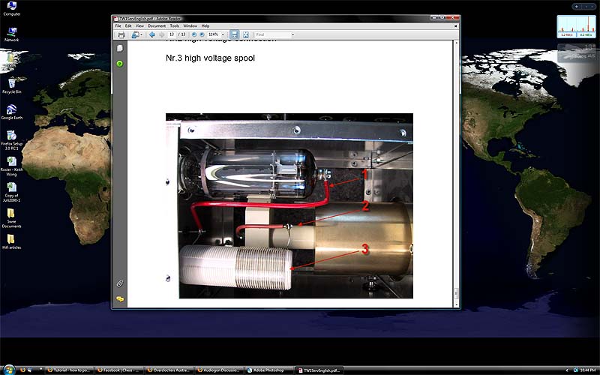The height and width of the screenshot is (375, 600).
Task: Click the 114% zoom value field
Action: click(x=214, y=34)
